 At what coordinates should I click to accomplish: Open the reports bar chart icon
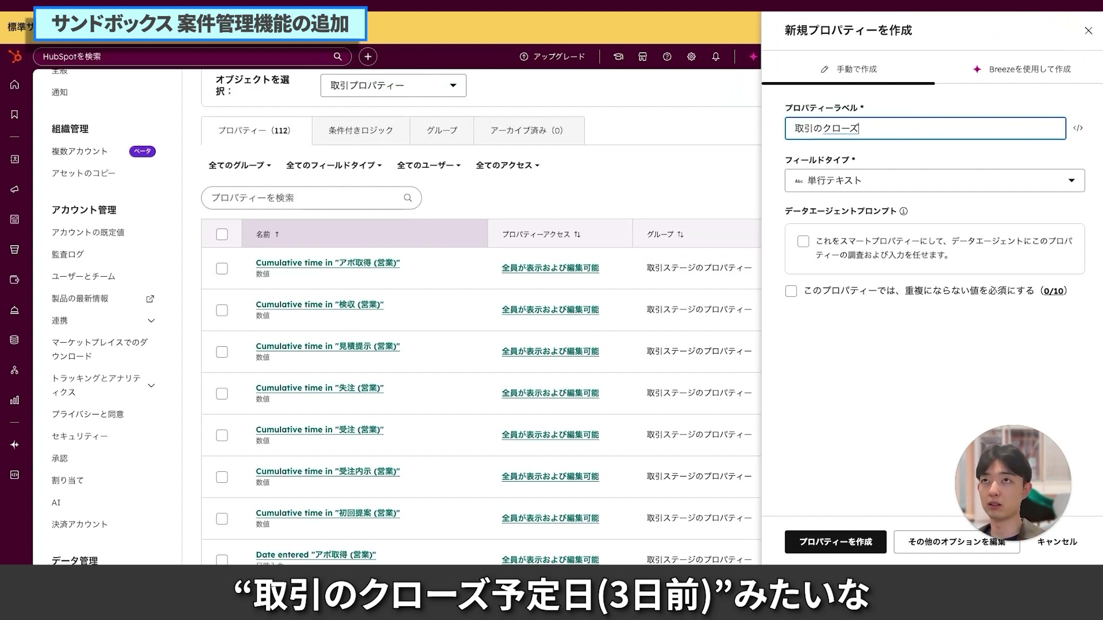pyautogui.click(x=14, y=400)
